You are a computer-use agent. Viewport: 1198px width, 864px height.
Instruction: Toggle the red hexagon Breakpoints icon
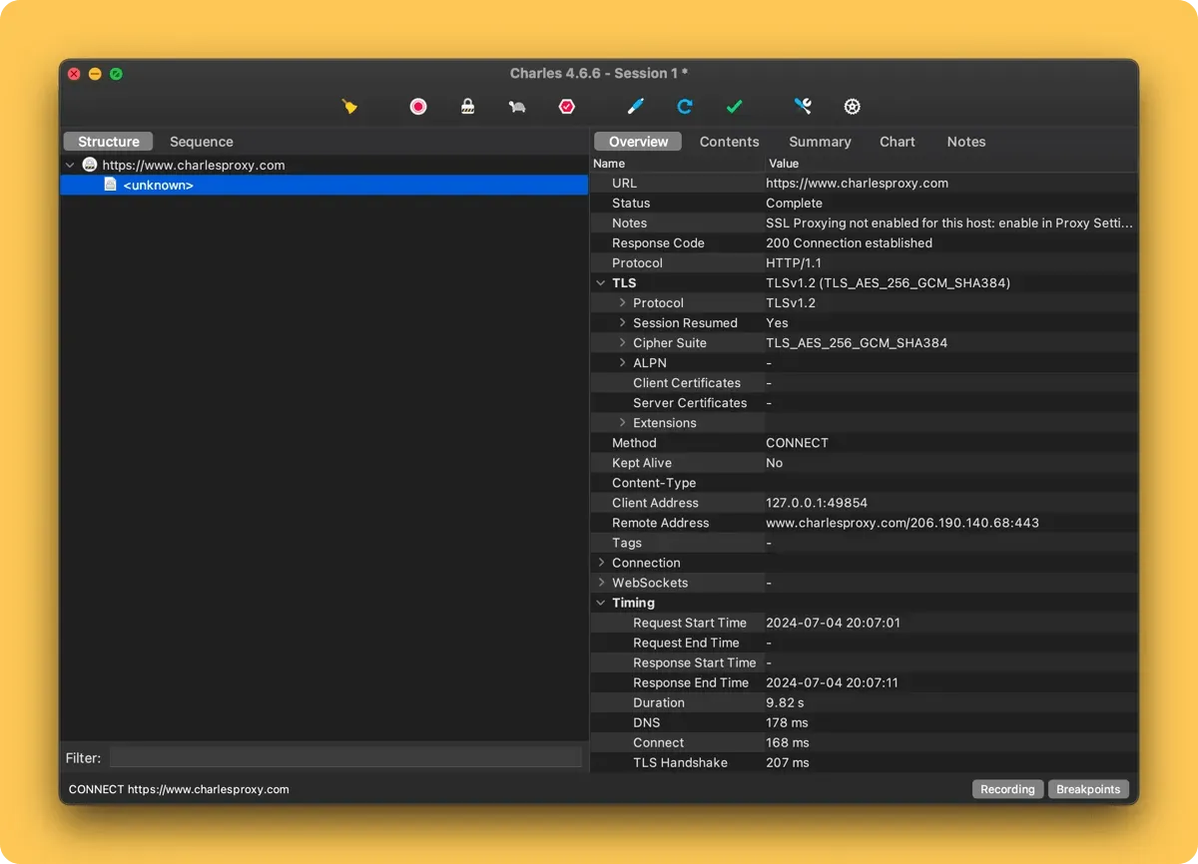click(567, 107)
